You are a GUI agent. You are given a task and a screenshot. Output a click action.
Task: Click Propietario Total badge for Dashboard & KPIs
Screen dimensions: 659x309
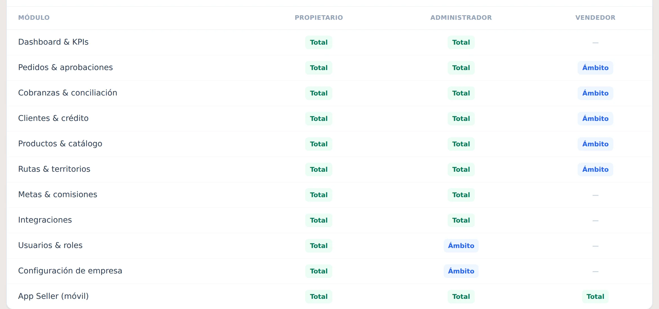[319, 42]
